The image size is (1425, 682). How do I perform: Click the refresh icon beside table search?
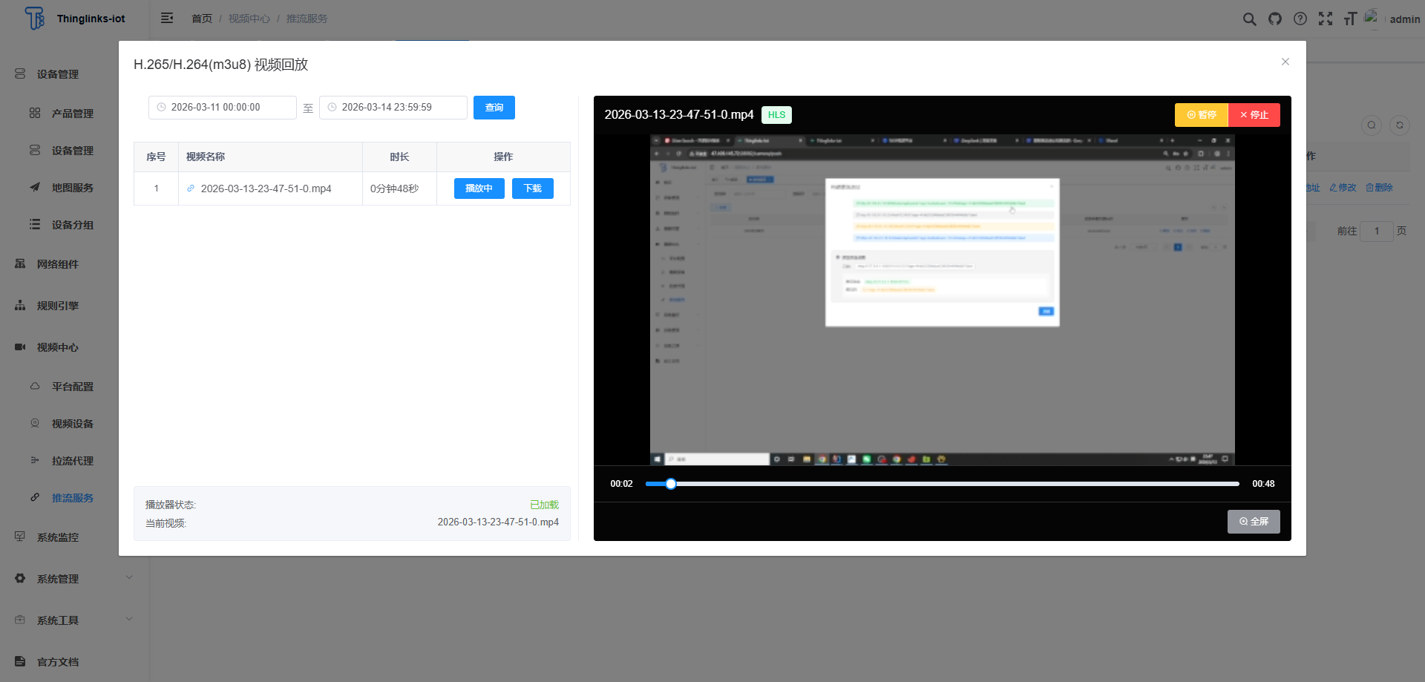click(x=1399, y=125)
